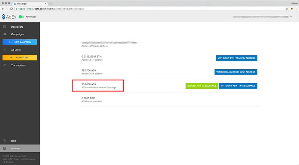The image size is (299, 165).
Task: Click the Ad Units list icon
Action: pos(4,50)
